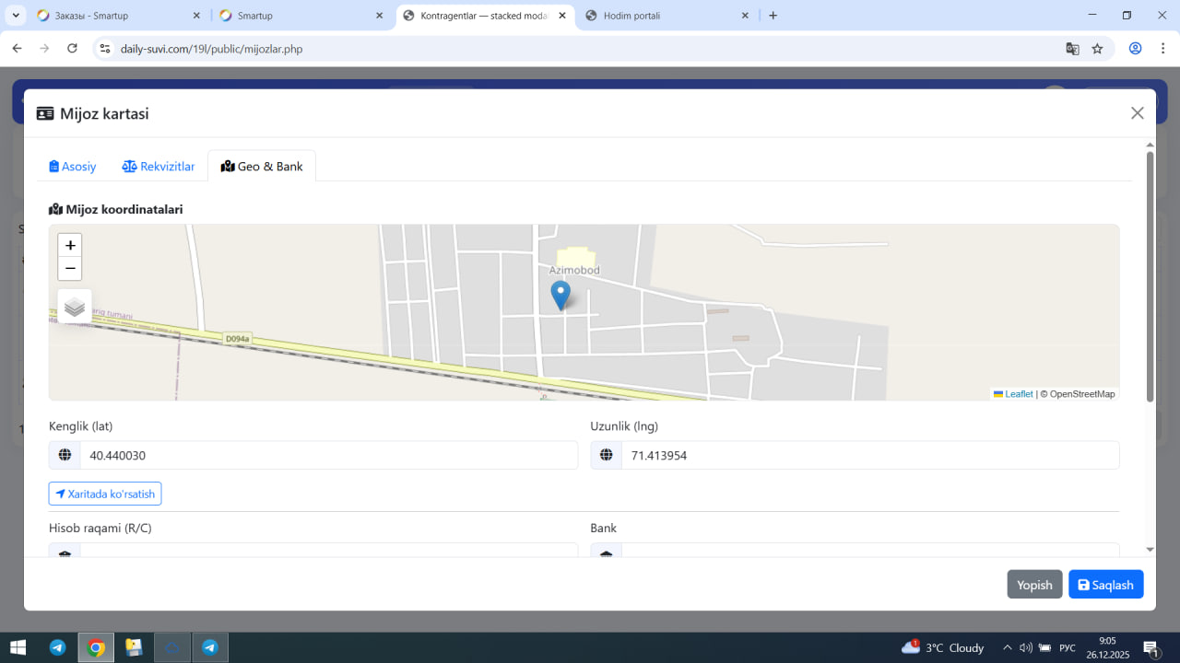1180x663 pixels.
Task: Zoom in on the customer map
Action: (x=70, y=245)
